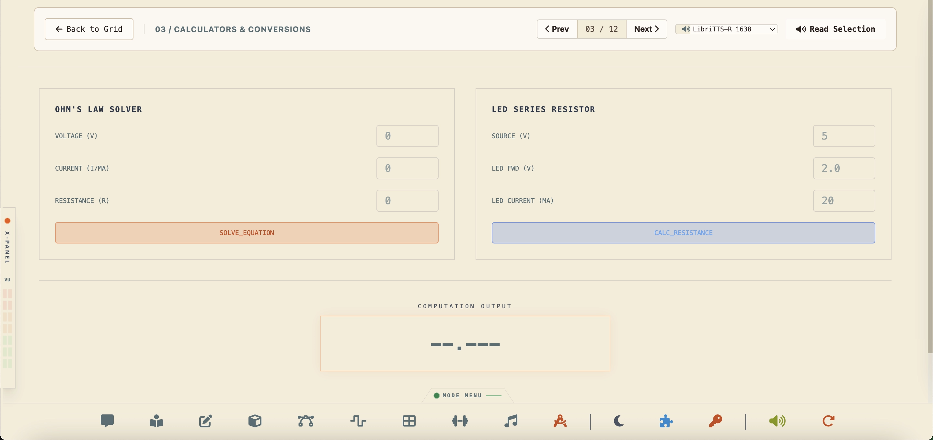This screenshot has width=933, height=440.
Task: Click the VU meter bars
Action: 7,329
